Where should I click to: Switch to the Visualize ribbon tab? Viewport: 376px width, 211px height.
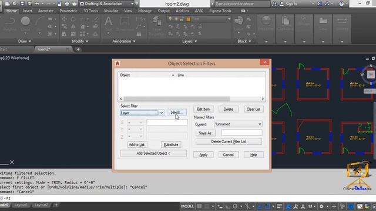pos(111,11)
